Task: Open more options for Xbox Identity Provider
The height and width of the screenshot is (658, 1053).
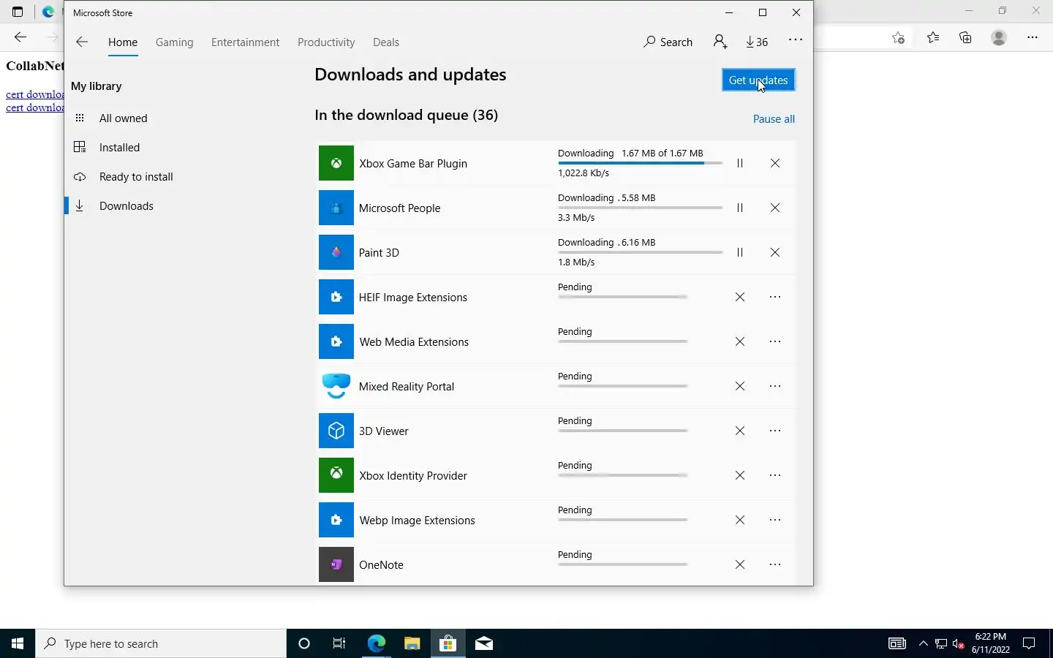Action: (x=775, y=476)
